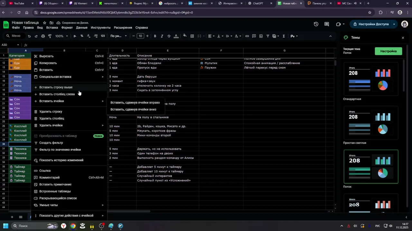Open the all sheets list icon
Viewport: 412px width, 231px height.
pyautogui.click(x=21, y=217)
